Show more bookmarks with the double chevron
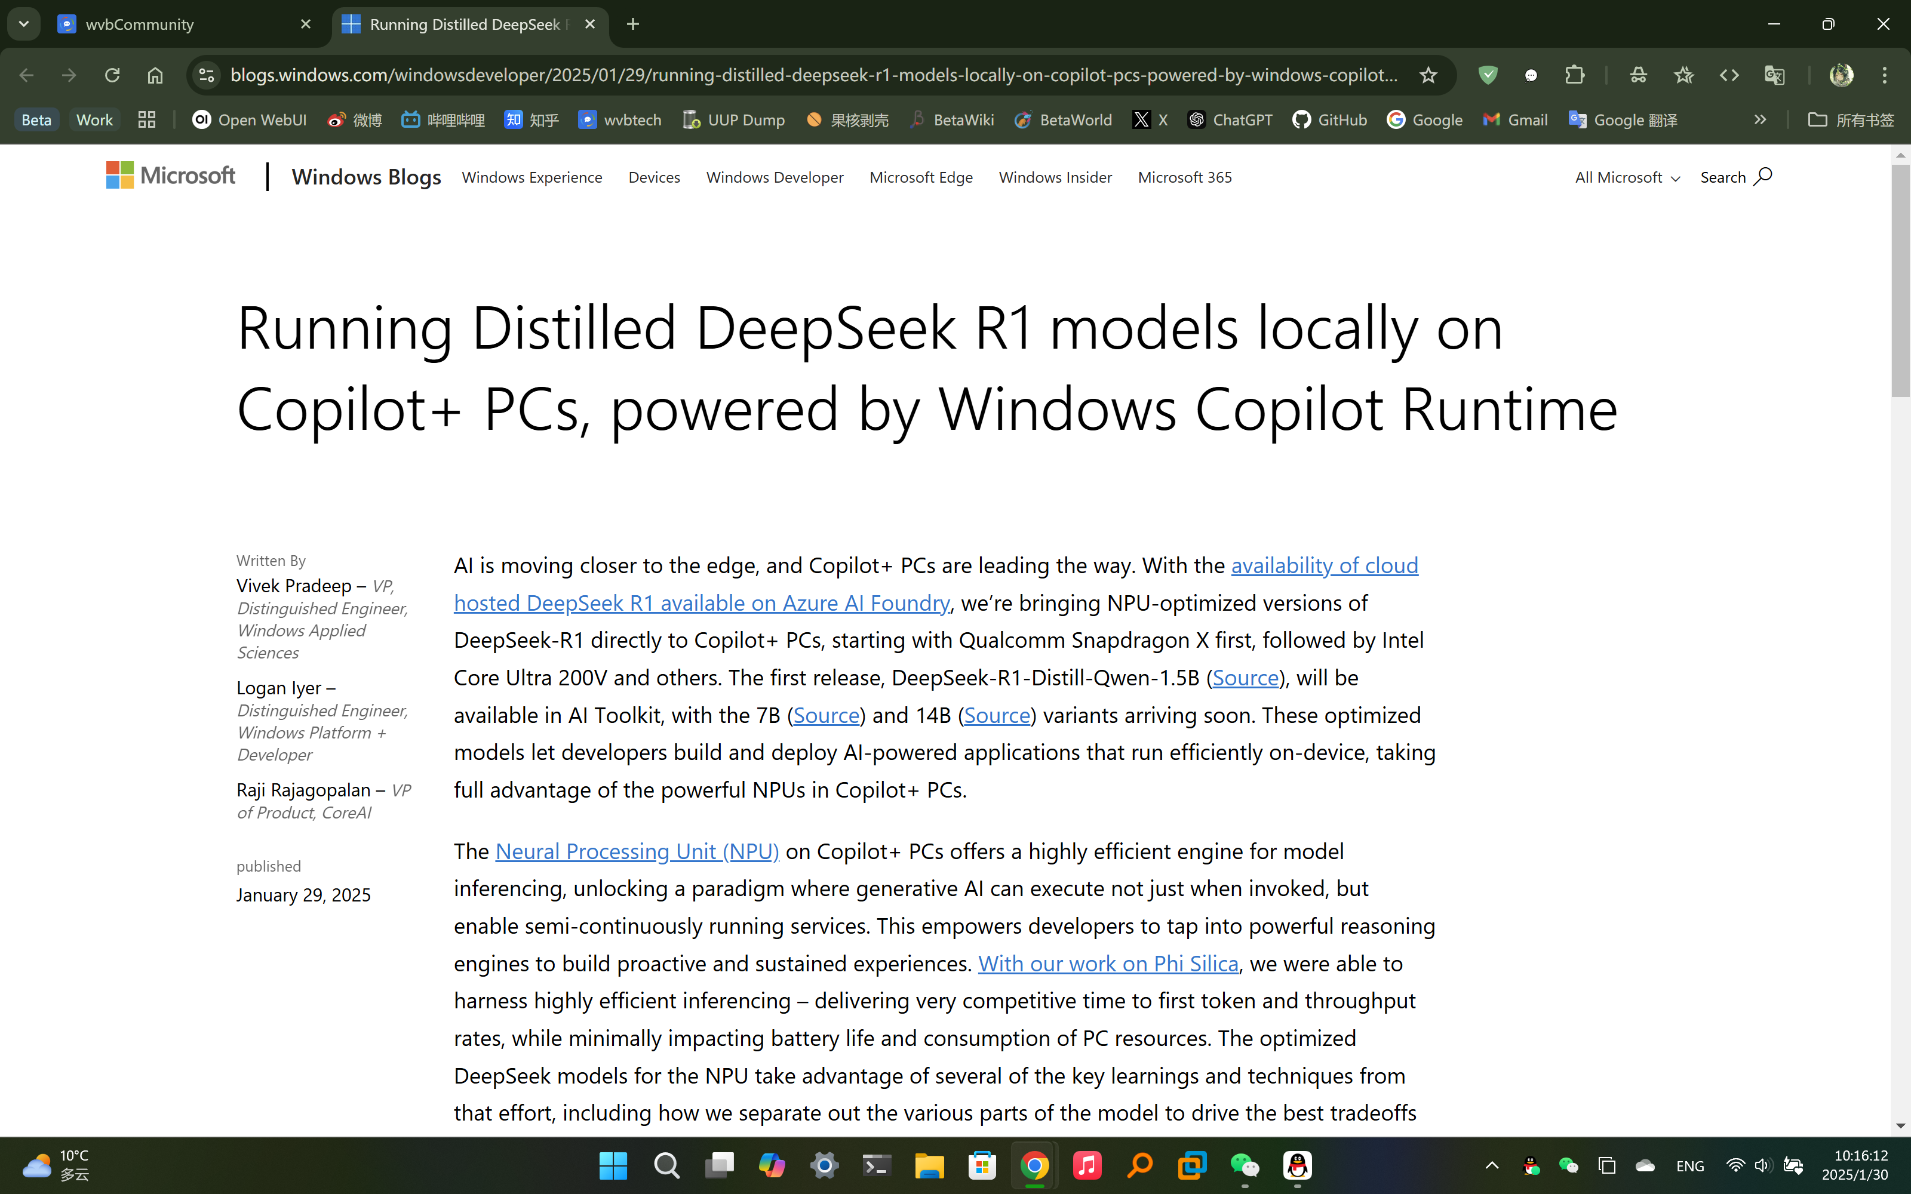 point(1760,119)
